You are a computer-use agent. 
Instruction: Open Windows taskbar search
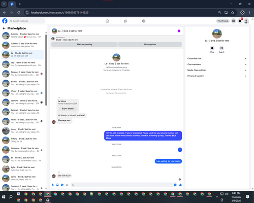(11, 197)
